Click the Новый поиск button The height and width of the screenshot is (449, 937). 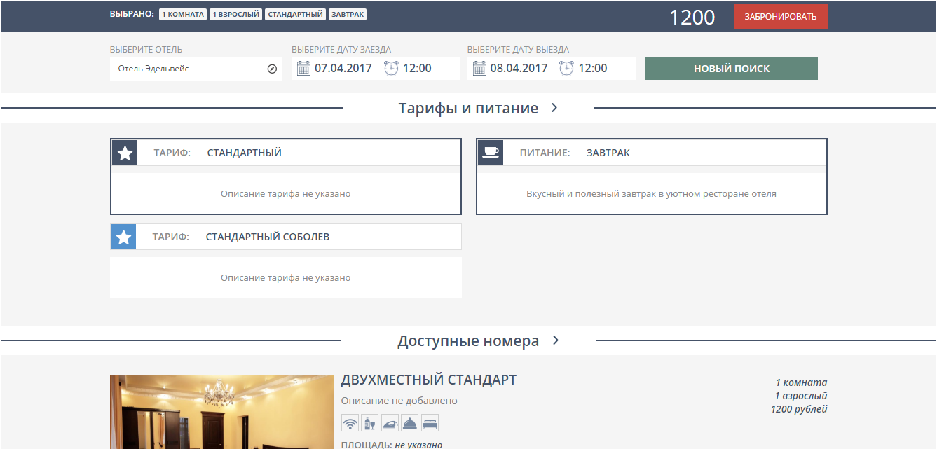tap(731, 69)
